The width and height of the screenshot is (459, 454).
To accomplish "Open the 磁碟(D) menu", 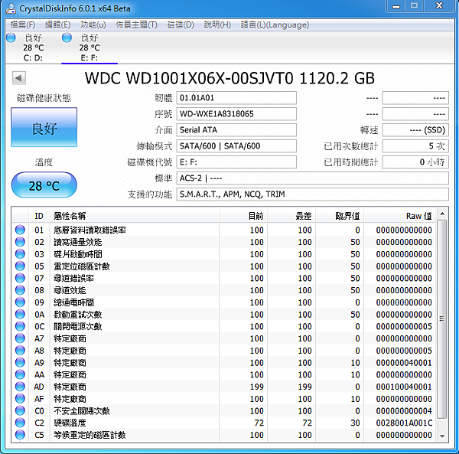I will (x=181, y=24).
